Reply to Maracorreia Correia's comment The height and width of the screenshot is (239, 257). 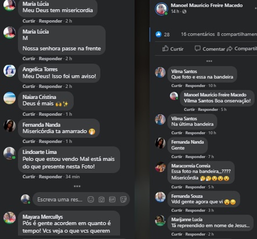tap(195, 187)
